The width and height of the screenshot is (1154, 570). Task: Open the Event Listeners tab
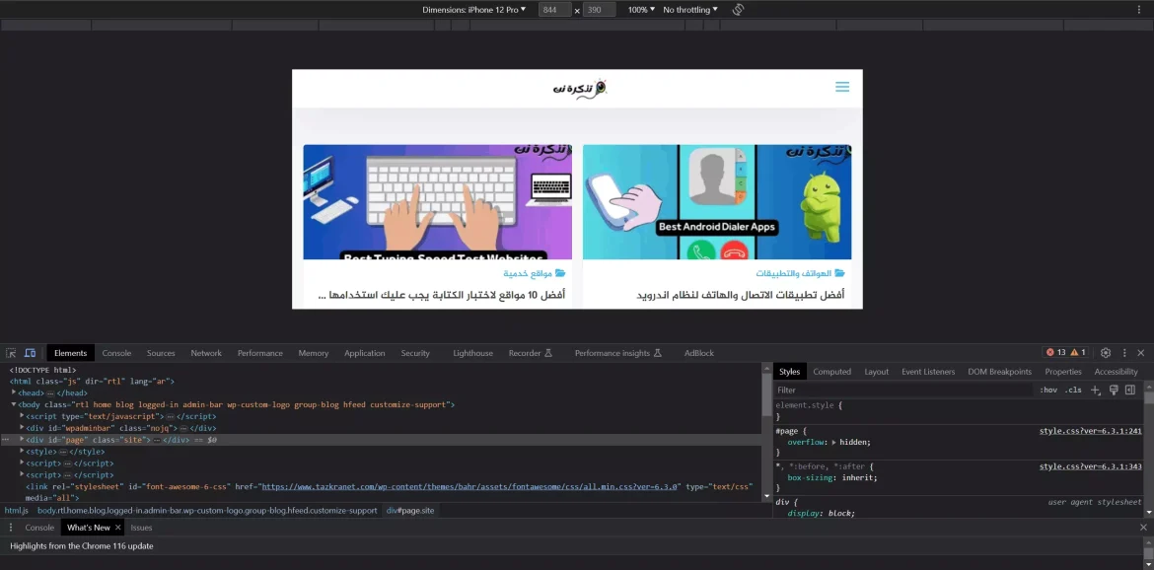click(928, 372)
